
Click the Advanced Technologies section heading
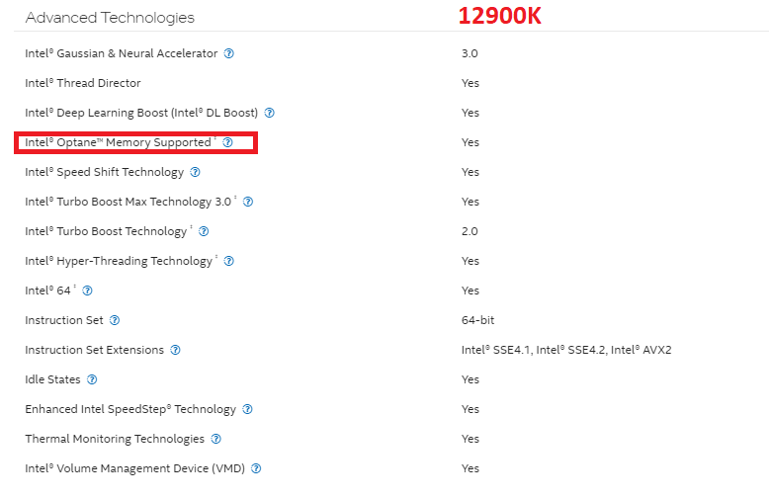click(x=110, y=18)
